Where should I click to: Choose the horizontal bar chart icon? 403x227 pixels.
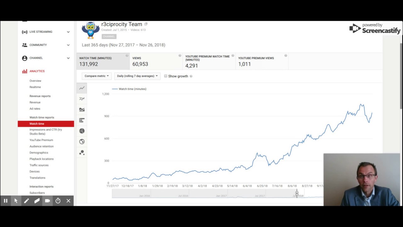82,120
